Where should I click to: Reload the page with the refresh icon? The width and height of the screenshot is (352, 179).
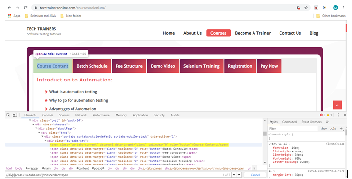tap(26, 8)
